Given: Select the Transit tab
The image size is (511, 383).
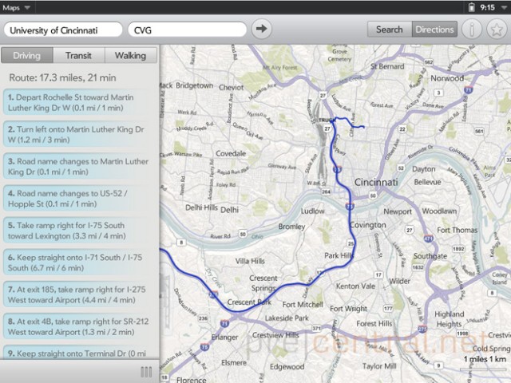Looking at the screenshot, I should click(x=79, y=55).
